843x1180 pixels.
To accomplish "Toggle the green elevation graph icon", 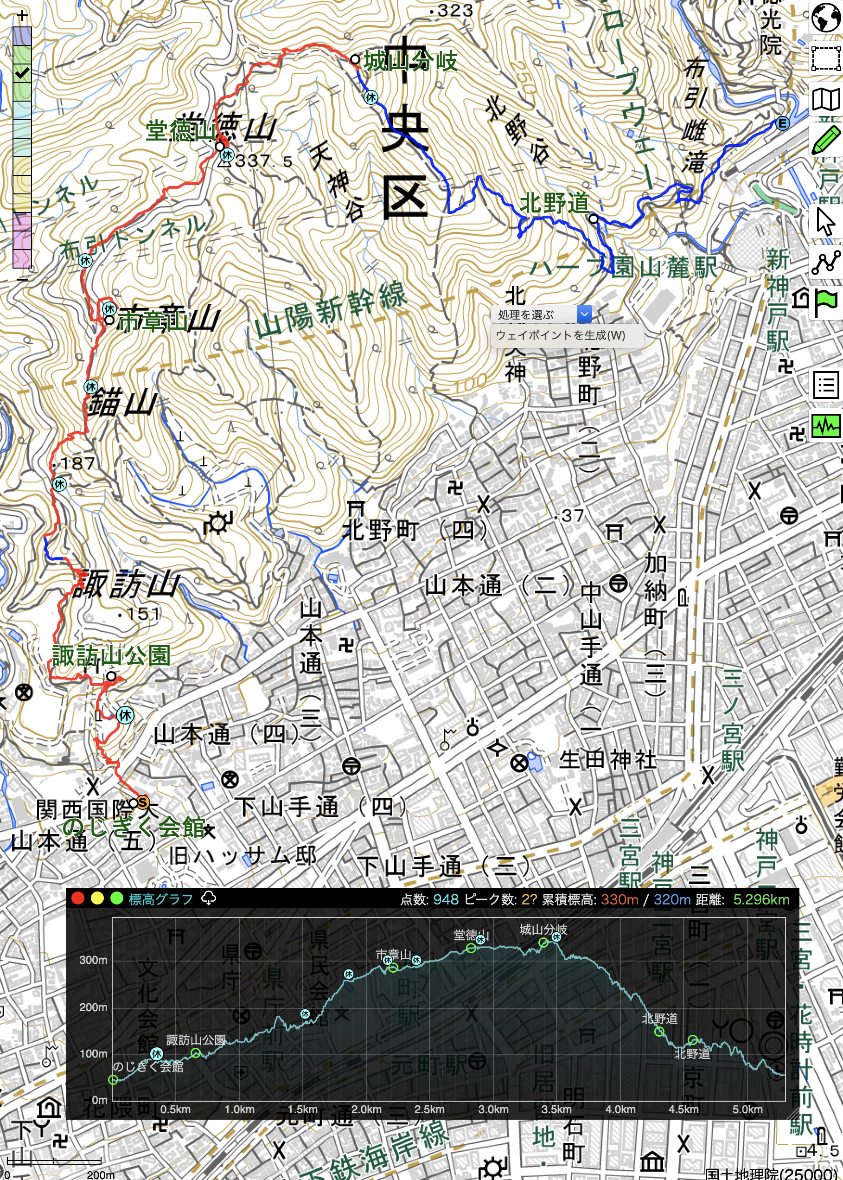I will point(825,426).
